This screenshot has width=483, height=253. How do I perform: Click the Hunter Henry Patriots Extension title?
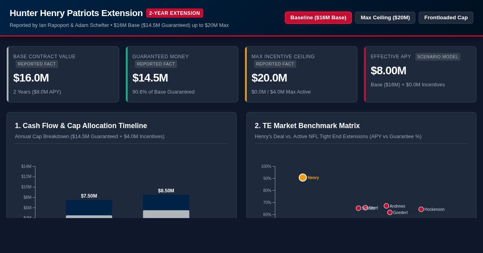(x=76, y=13)
